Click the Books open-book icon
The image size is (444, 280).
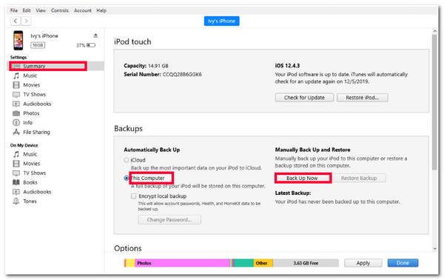click(x=16, y=182)
